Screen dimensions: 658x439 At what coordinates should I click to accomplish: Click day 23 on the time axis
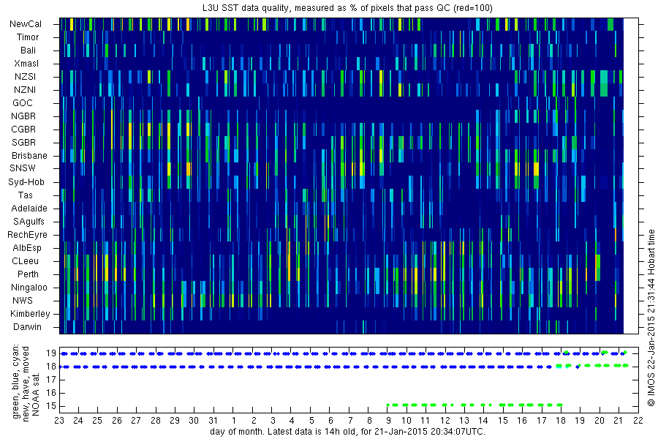click(59, 420)
